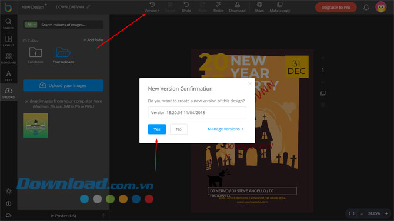Click the version name input field
Viewport: 394px width, 221px height.
tap(197, 112)
